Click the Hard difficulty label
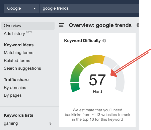Screen dimensions: 151x130 pyautogui.click(x=97, y=92)
